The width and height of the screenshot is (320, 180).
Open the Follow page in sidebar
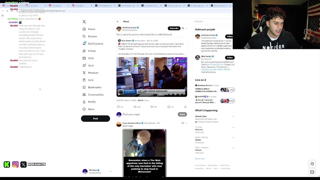tap(89, 51)
